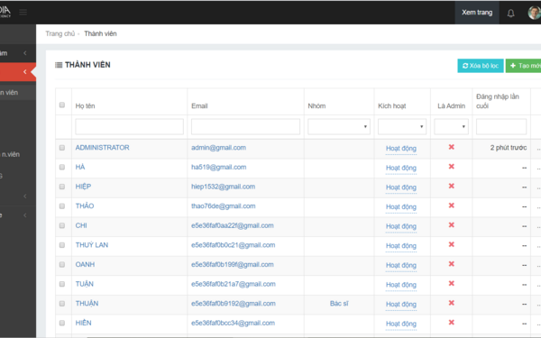The width and height of the screenshot is (541, 338).
Task: Open the Là Admin filter dropdown
Action: click(x=452, y=126)
